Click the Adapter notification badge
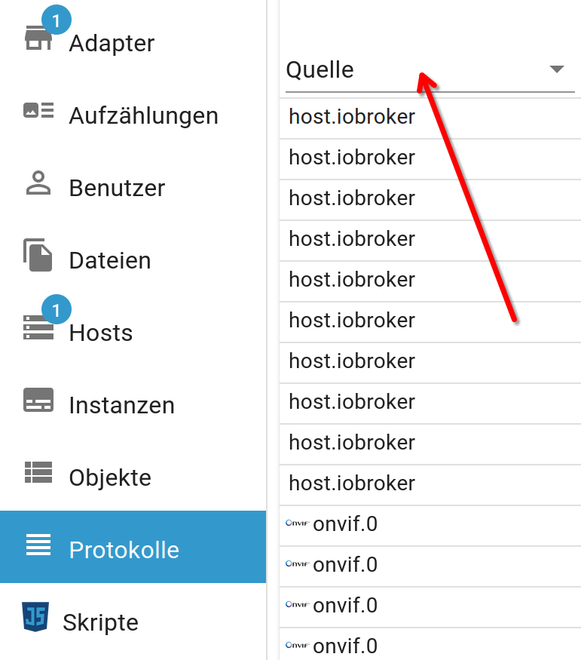 tap(57, 20)
